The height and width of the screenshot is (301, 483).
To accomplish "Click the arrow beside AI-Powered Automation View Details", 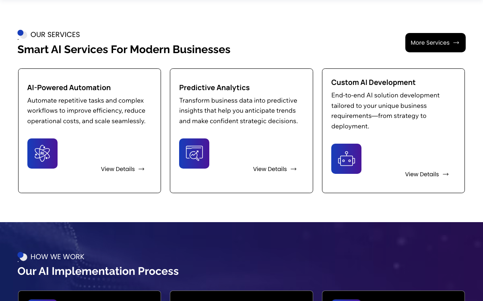I will 141,169.
